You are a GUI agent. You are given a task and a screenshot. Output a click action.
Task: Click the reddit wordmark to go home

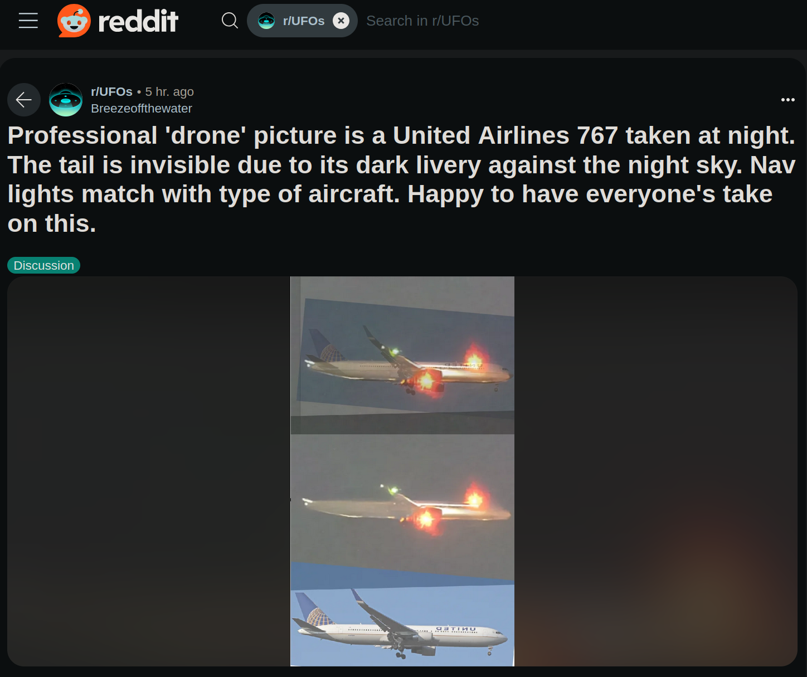138,21
